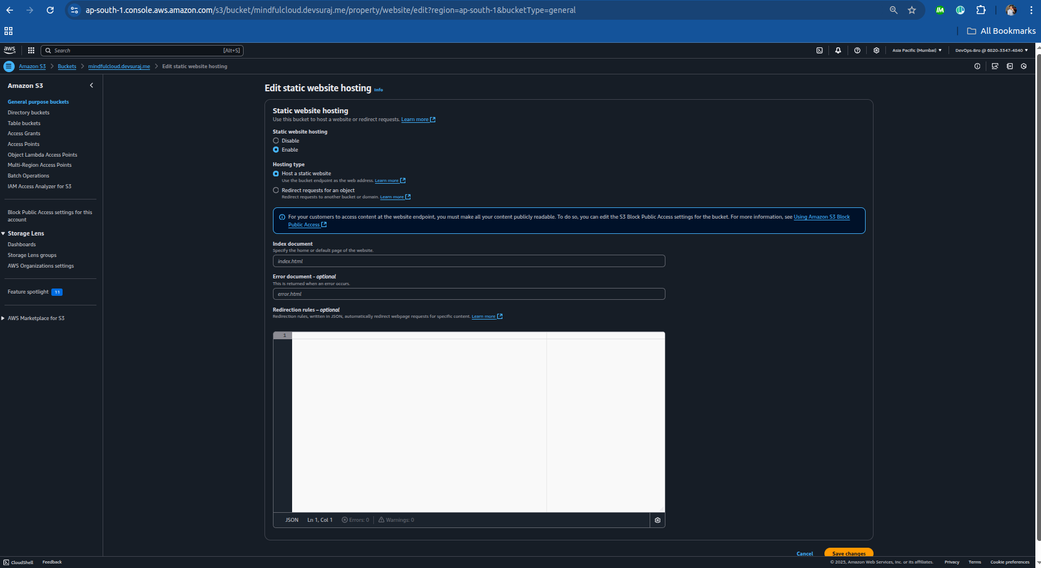The height and width of the screenshot is (568, 1041).
Task: Open Access Grants in sidebar
Action: click(x=24, y=134)
